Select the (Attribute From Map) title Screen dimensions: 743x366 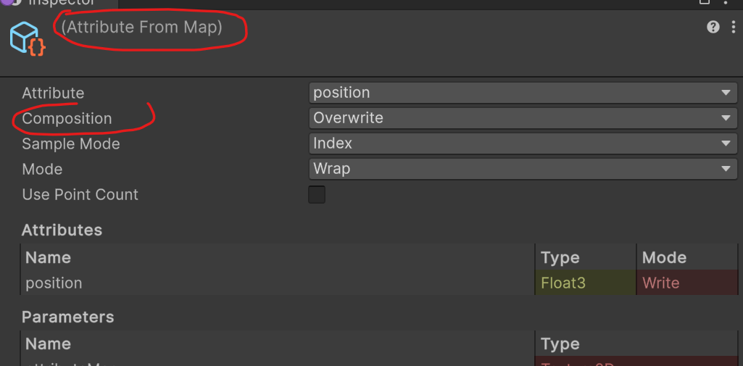[x=141, y=27]
